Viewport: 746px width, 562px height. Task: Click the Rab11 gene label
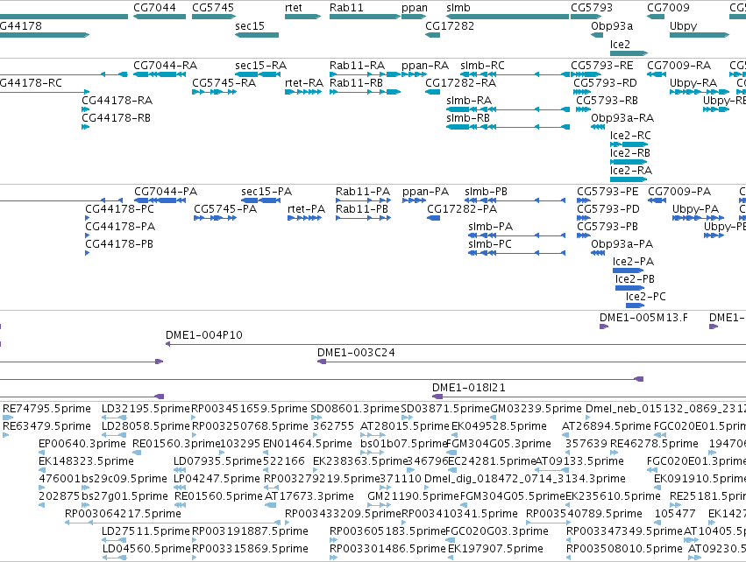click(x=346, y=8)
